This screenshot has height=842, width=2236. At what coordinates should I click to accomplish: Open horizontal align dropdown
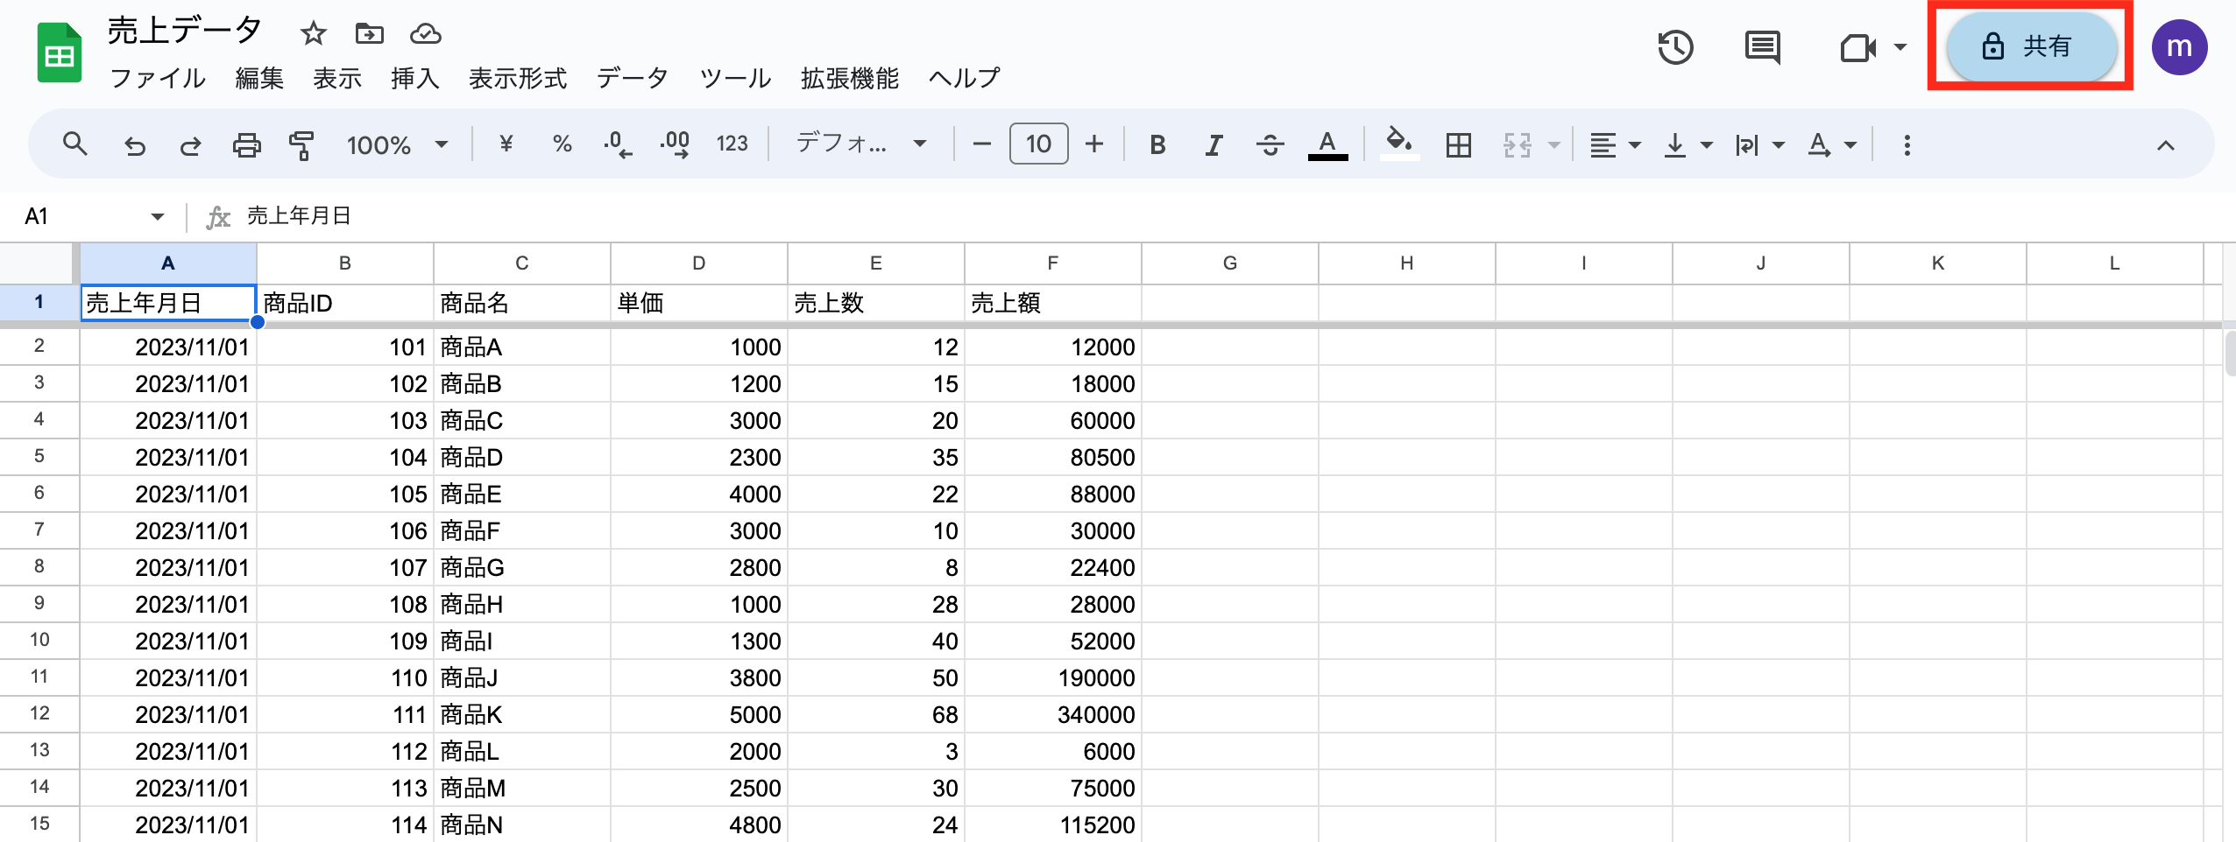pos(1615,144)
